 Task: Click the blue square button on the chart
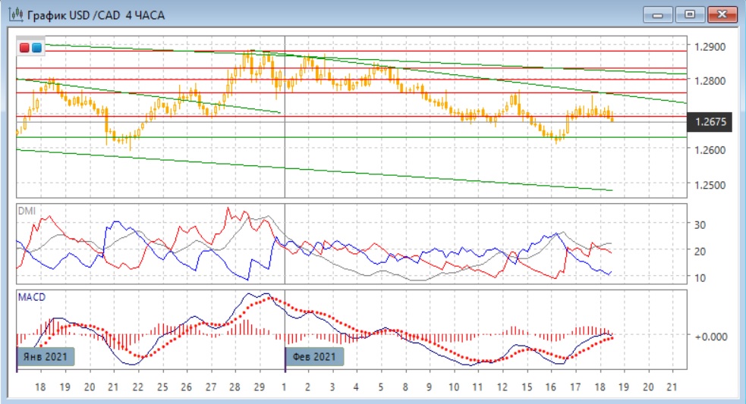[x=36, y=48]
